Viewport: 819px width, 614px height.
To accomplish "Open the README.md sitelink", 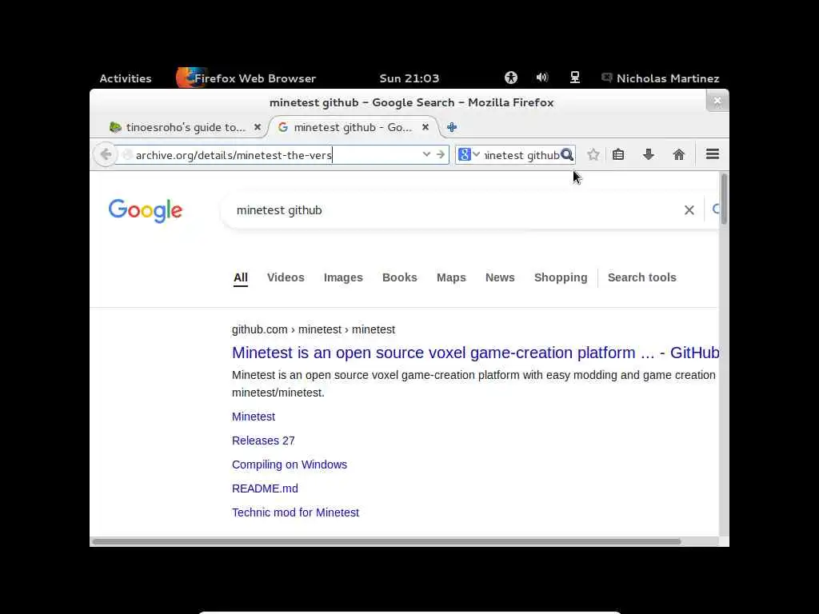I will point(265,488).
